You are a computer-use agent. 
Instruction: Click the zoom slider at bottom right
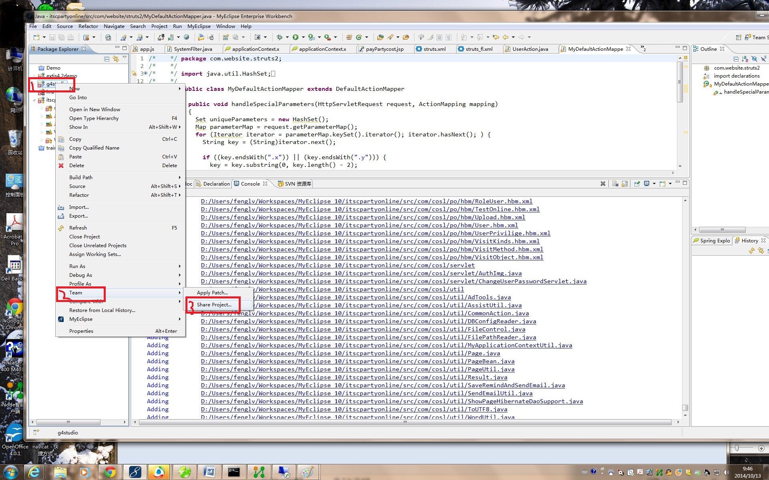tap(737, 448)
